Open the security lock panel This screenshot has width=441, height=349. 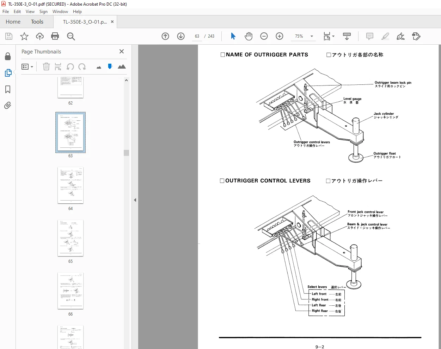tap(8, 56)
